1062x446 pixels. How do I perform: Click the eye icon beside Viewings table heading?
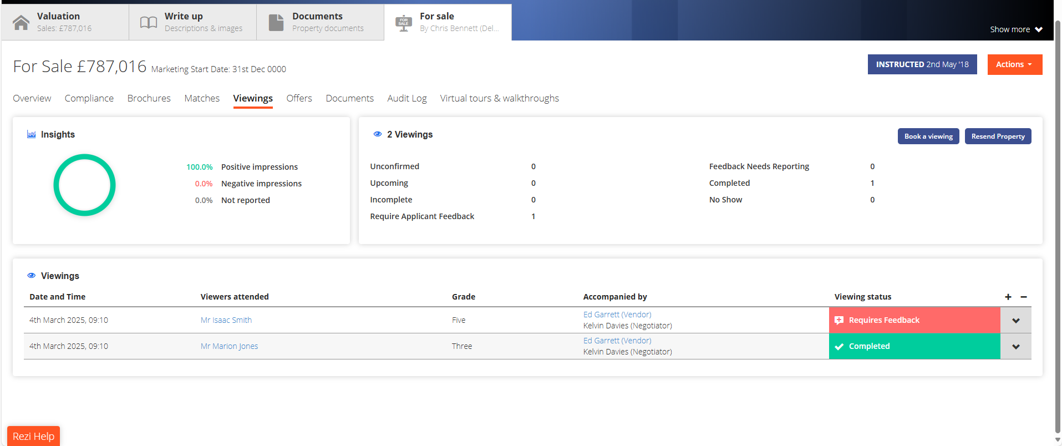click(32, 276)
